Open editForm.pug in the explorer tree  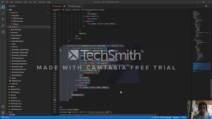point(18,21)
